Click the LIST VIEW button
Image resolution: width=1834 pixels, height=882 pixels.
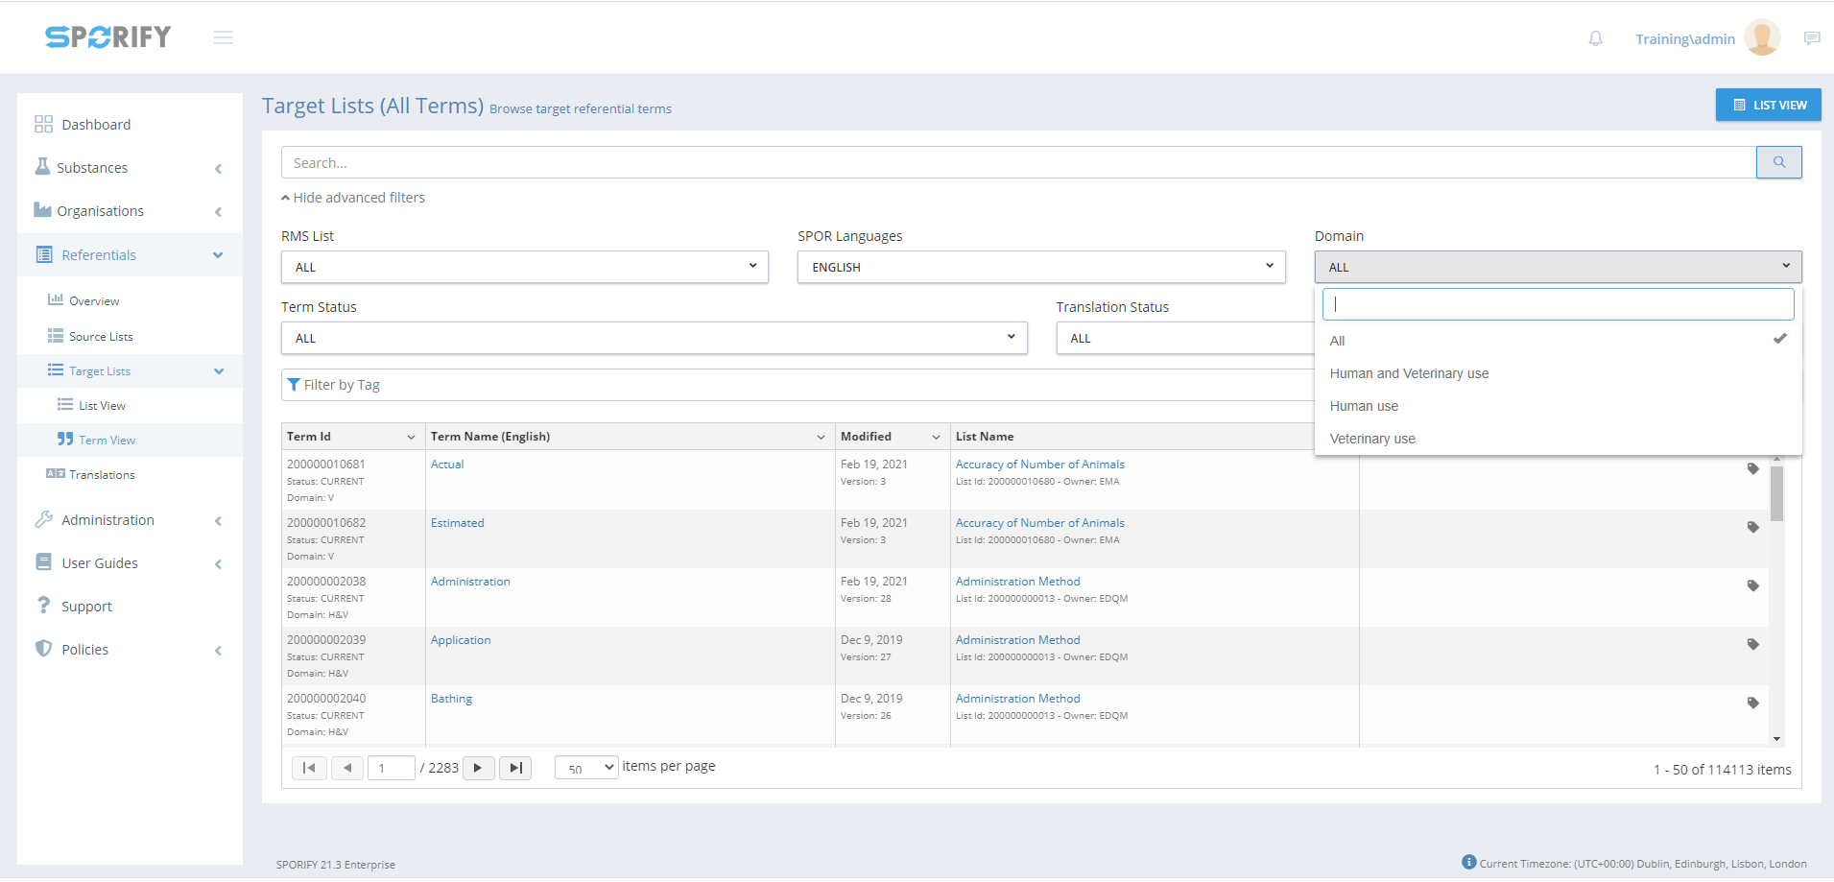coord(1768,105)
